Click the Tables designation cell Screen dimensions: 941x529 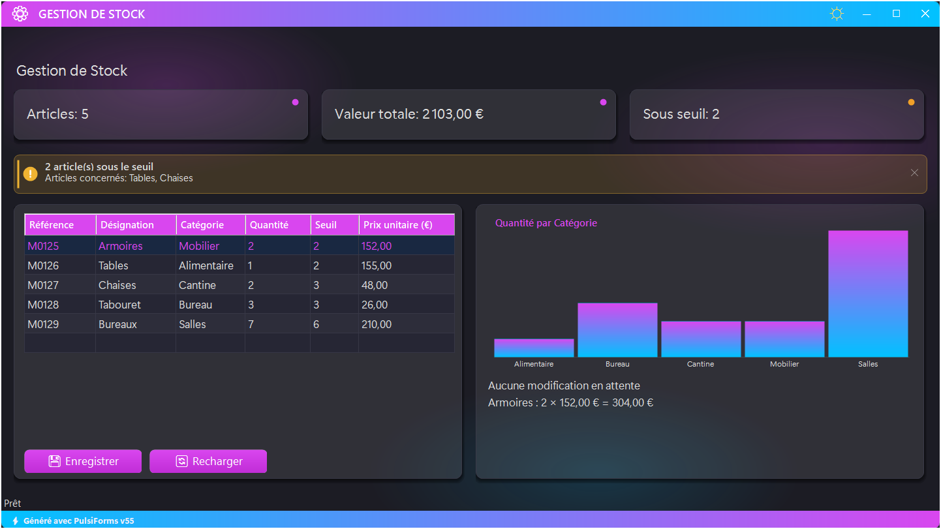136,265
